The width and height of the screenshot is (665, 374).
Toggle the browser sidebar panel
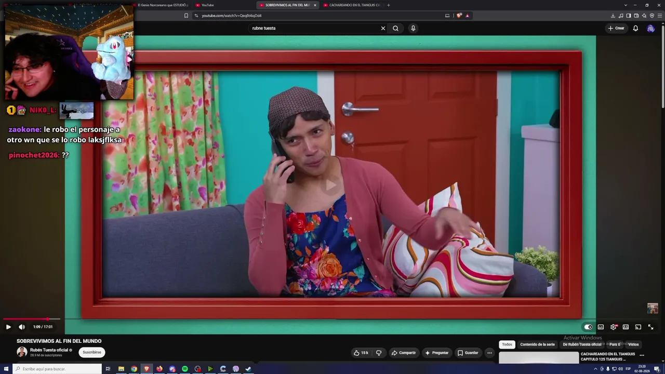click(x=629, y=16)
